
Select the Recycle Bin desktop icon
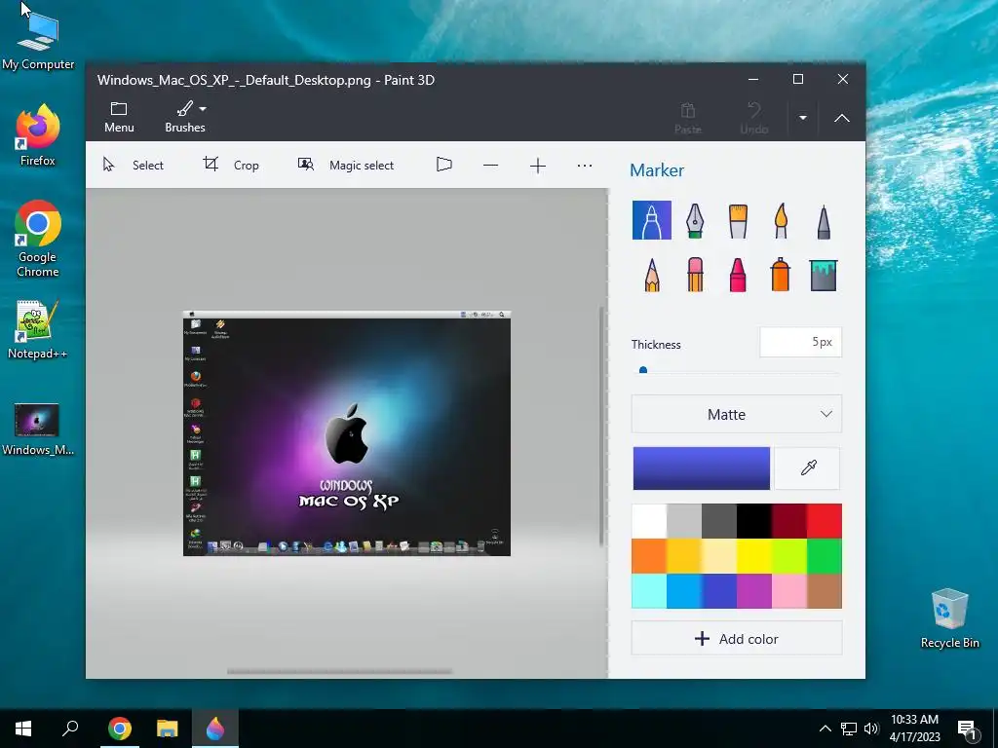949,618
